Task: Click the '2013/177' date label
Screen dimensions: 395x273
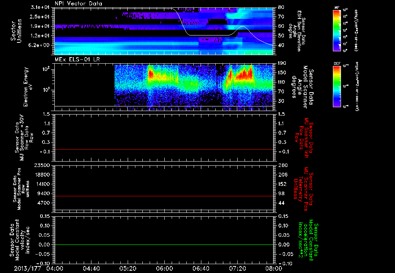Action: coord(27,268)
